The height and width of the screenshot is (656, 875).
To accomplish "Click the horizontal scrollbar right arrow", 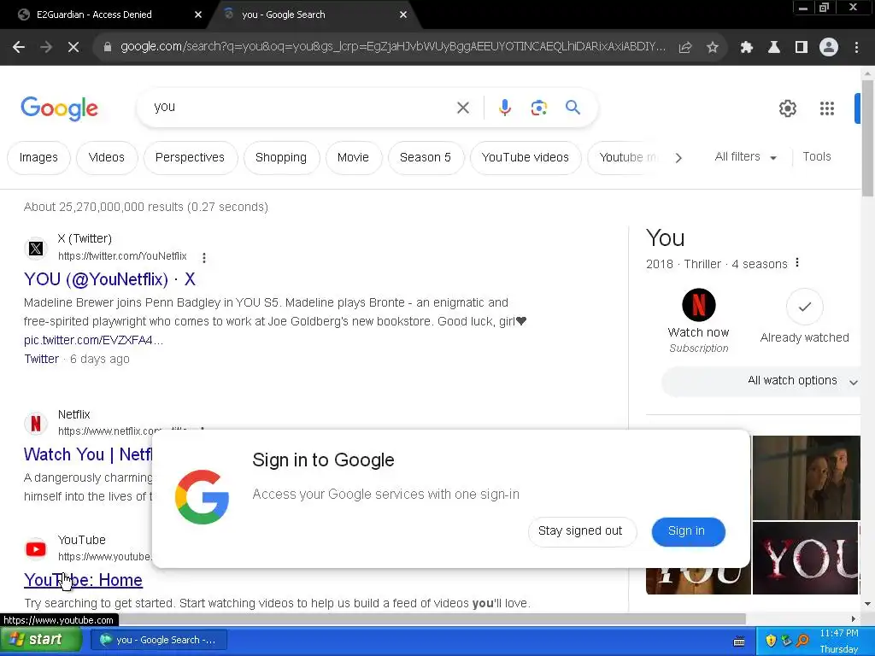I will tap(854, 618).
